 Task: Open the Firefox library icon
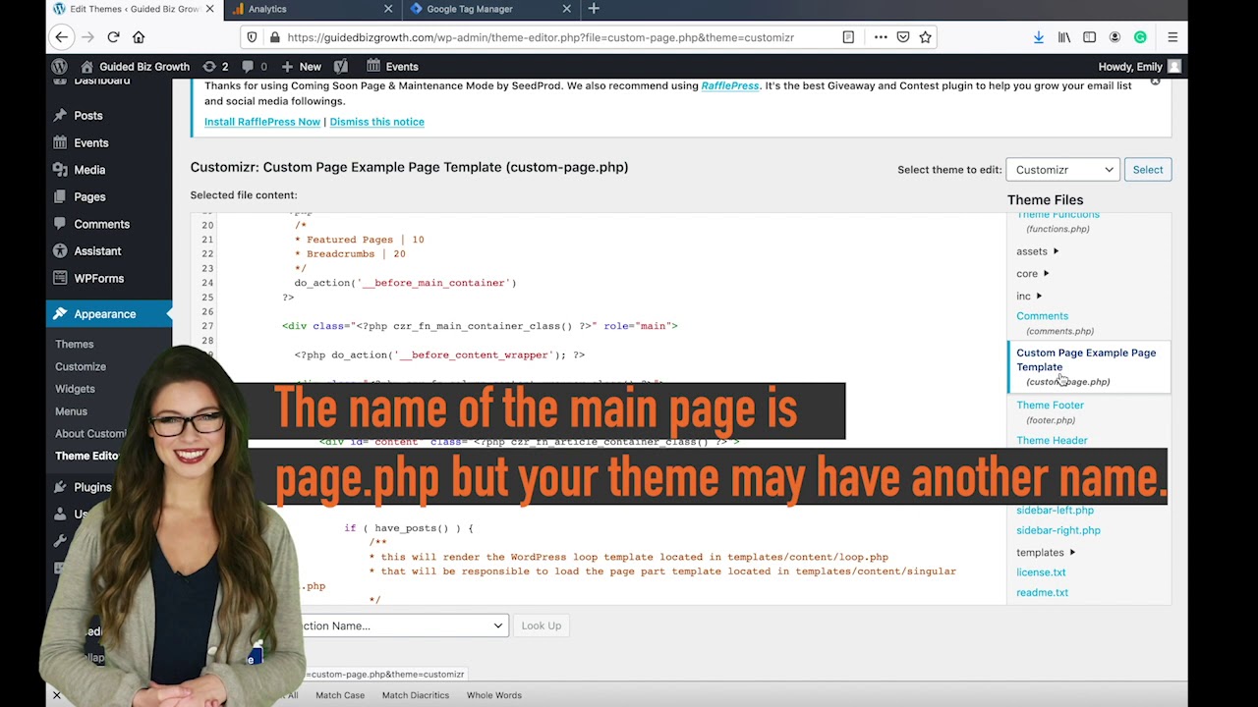click(1064, 37)
